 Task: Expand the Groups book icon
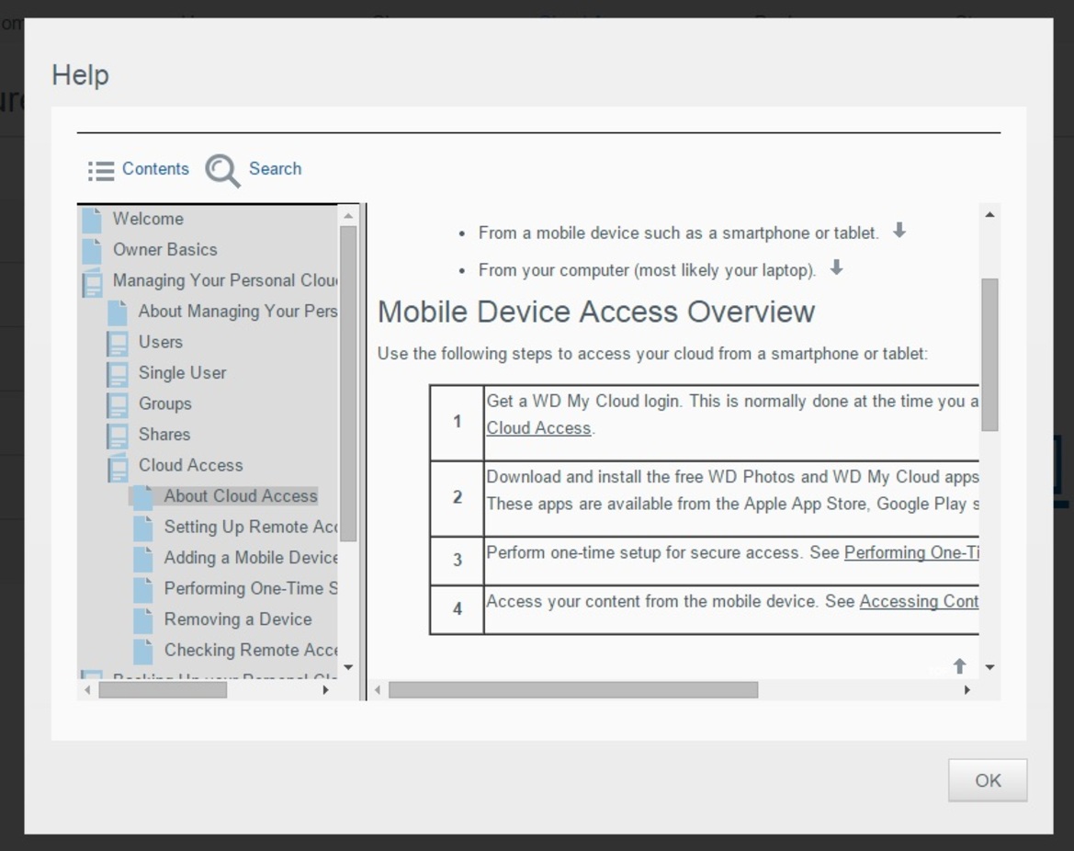click(117, 404)
